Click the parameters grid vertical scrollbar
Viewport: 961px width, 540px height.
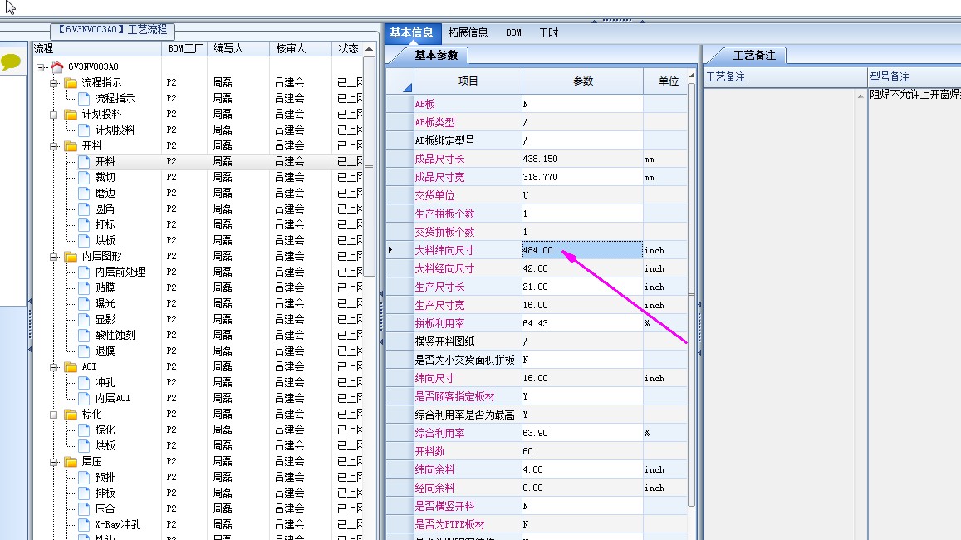click(x=691, y=294)
